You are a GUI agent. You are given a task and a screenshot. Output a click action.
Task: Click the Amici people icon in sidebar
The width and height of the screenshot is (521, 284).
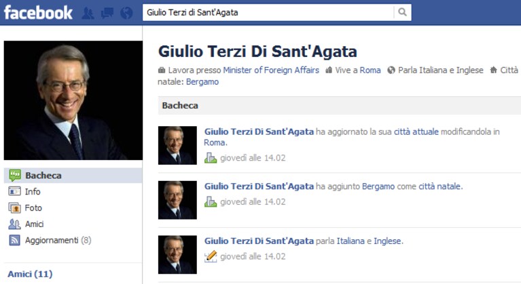14,224
